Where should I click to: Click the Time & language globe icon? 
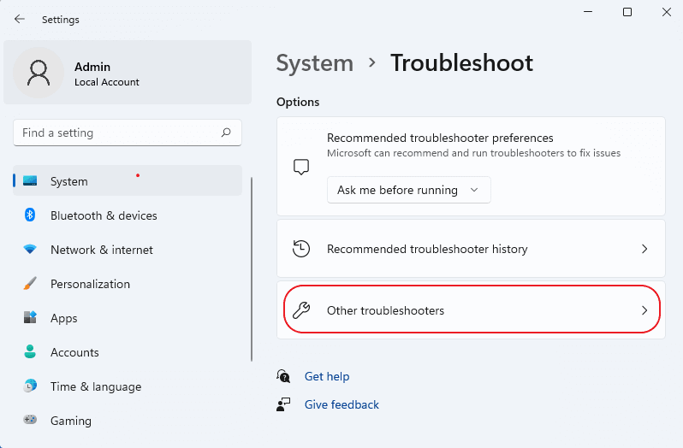(30, 386)
